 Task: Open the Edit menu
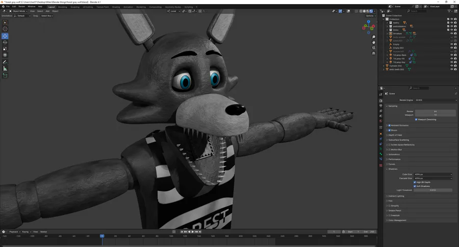point(14,7)
